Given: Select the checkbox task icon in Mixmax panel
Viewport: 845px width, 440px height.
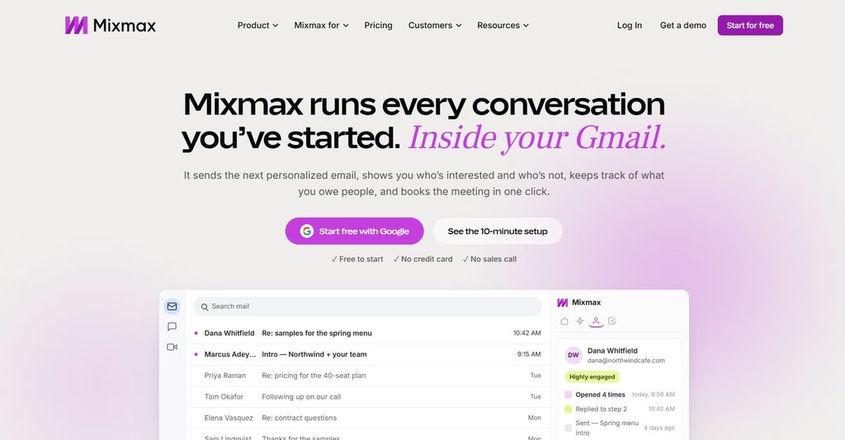Looking at the screenshot, I should point(611,321).
